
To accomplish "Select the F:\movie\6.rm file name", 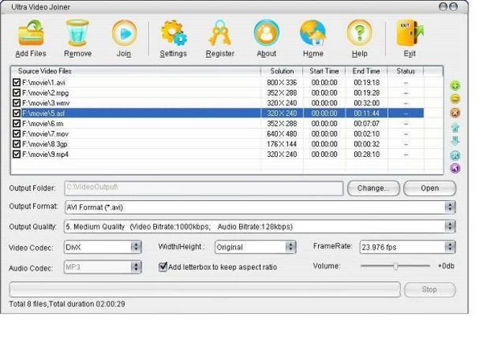I will pos(43,123).
